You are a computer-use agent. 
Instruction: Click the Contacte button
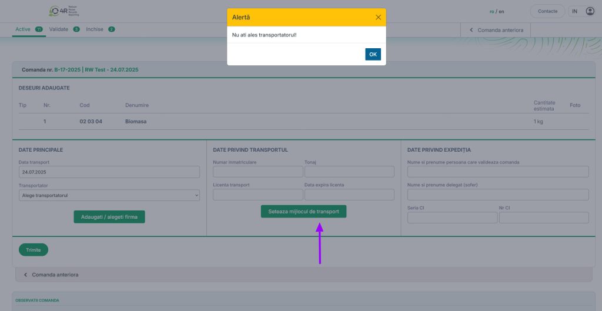(x=547, y=11)
